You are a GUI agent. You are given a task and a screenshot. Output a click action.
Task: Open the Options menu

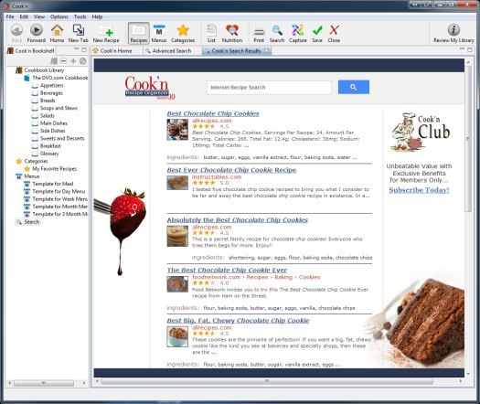point(59,16)
